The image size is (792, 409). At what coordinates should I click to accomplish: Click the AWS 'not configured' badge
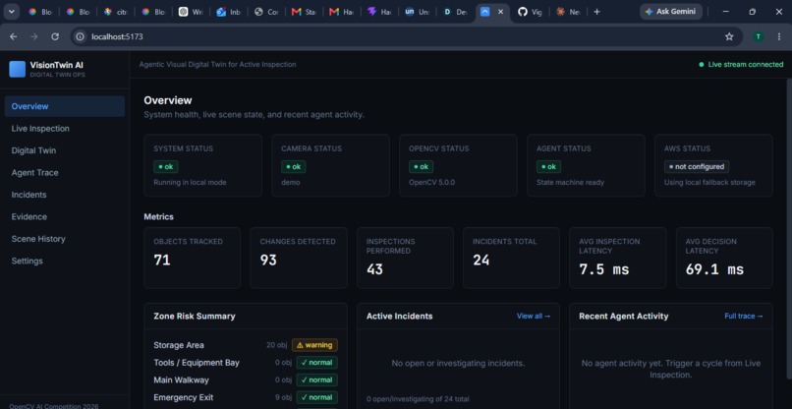coord(697,167)
